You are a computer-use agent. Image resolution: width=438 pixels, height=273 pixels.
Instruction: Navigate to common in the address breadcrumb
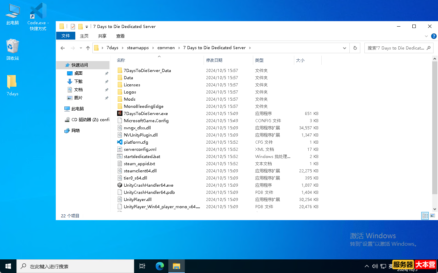pyautogui.click(x=166, y=48)
